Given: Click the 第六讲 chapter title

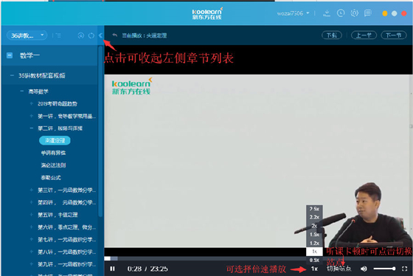Looking at the screenshot, I should 66,227.
